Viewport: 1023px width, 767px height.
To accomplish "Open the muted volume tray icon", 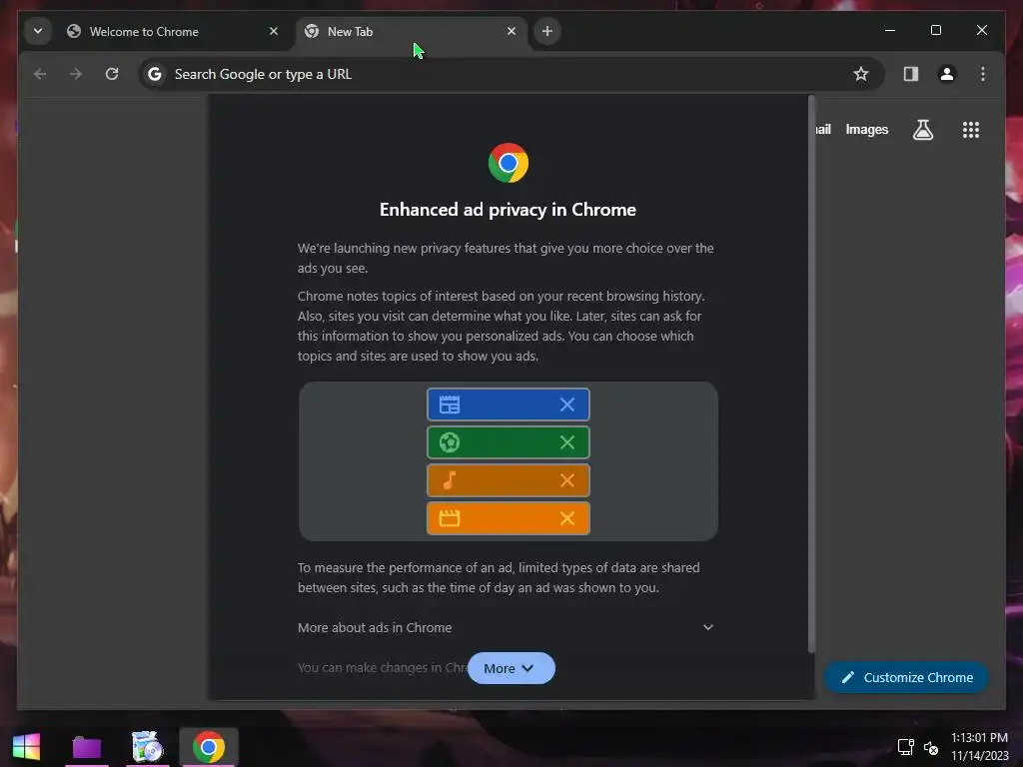I will (931, 747).
